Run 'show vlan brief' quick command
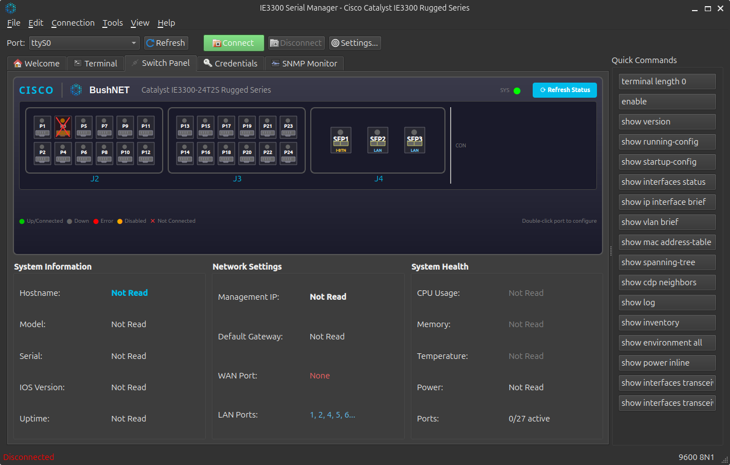Image resolution: width=730 pixels, height=465 pixels. [x=667, y=222]
